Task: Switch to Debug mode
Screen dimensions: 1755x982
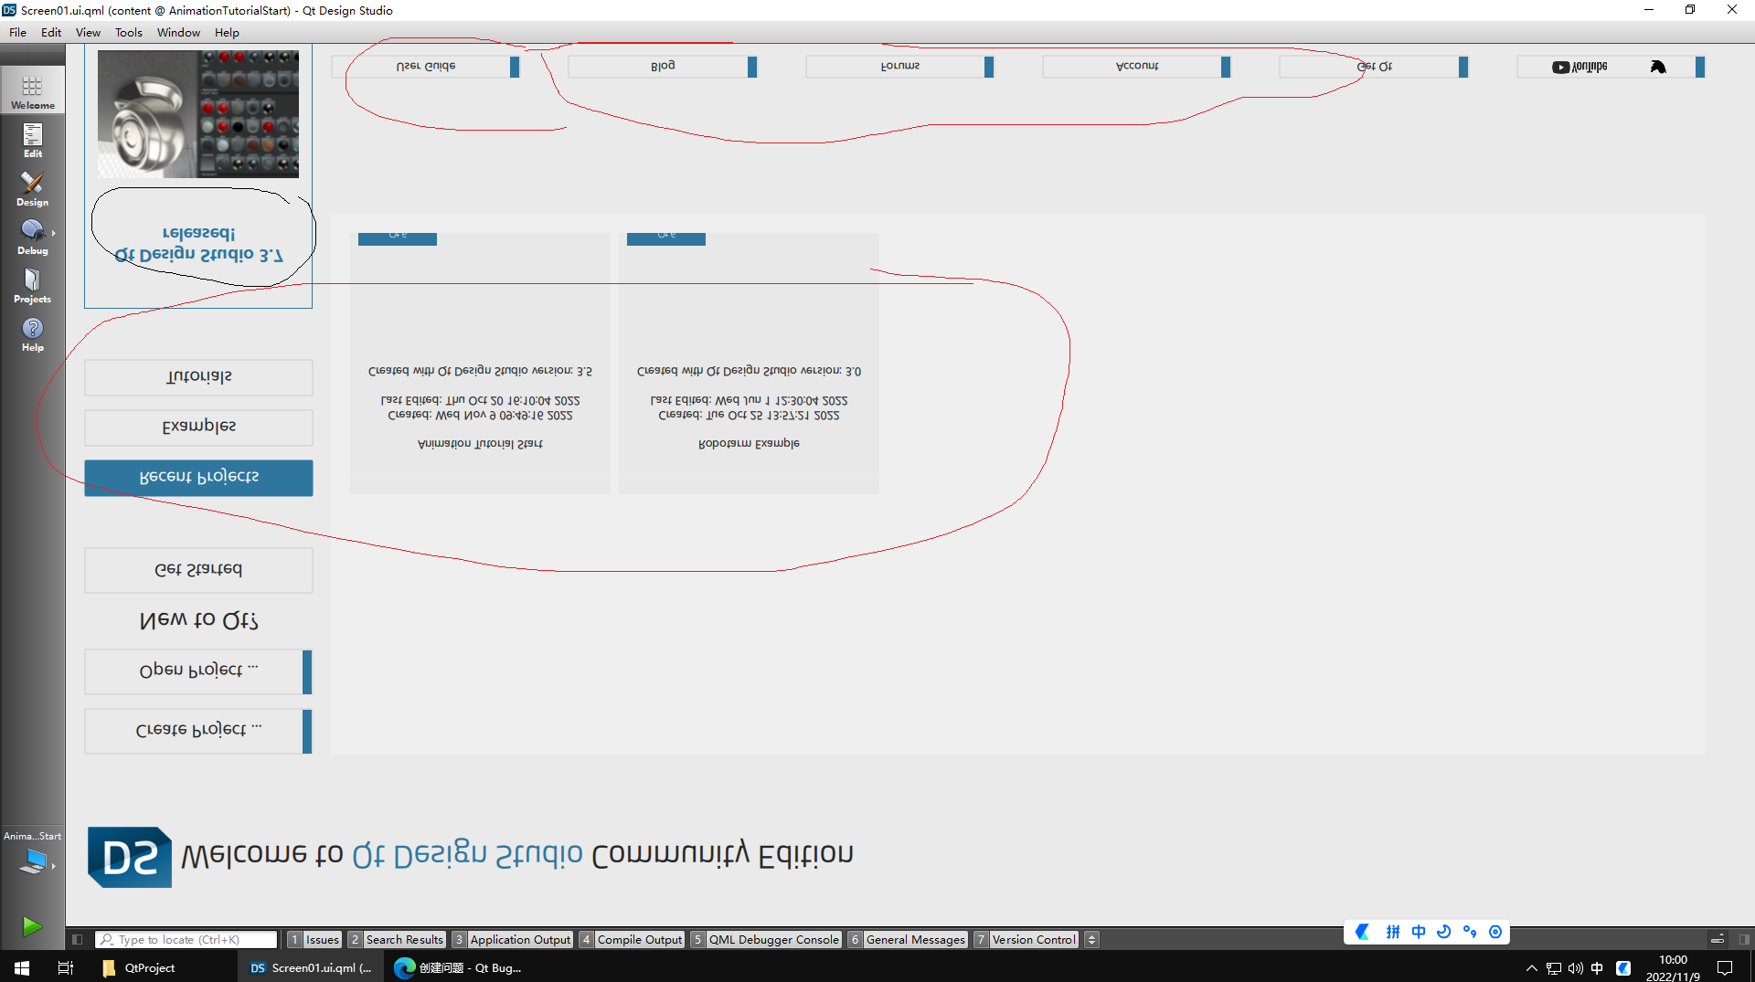Action: pyautogui.click(x=32, y=237)
